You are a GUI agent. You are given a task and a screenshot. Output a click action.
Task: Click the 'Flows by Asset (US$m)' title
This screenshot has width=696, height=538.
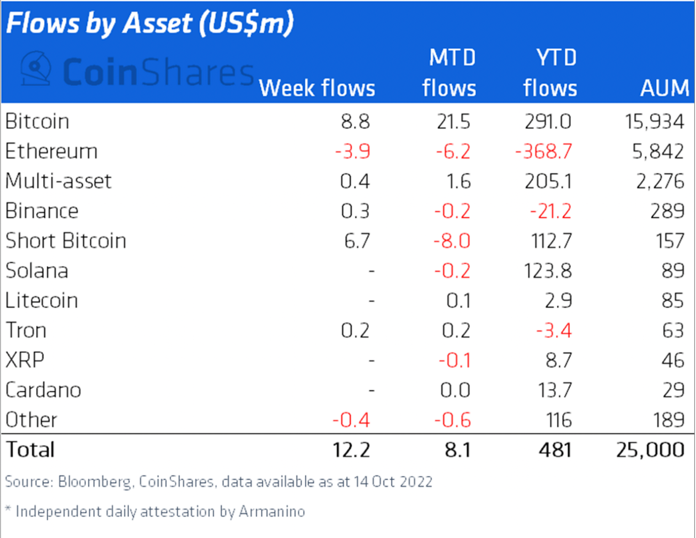150,24
